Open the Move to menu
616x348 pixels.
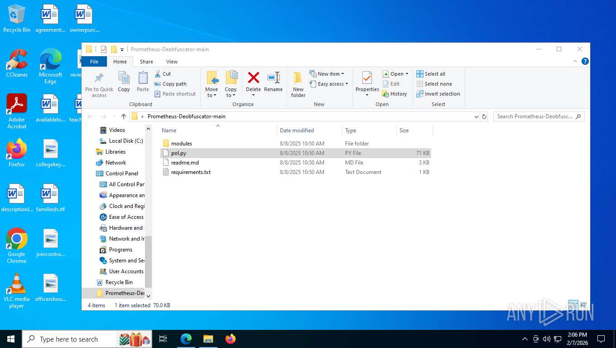pyautogui.click(x=212, y=84)
